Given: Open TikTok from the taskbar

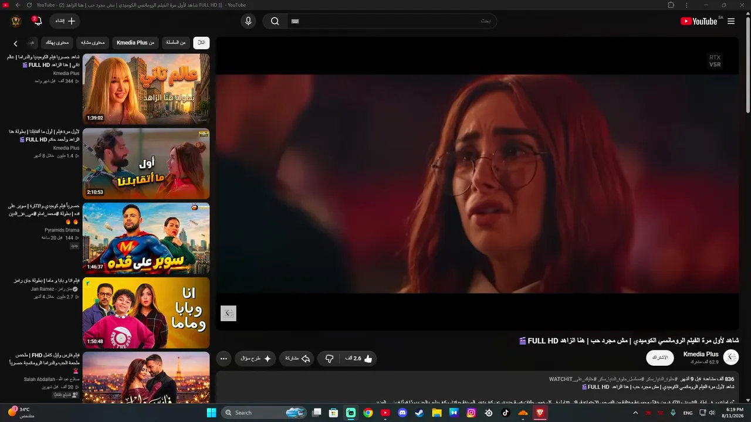Looking at the screenshot, I should pyautogui.click(x=505, y=413).
